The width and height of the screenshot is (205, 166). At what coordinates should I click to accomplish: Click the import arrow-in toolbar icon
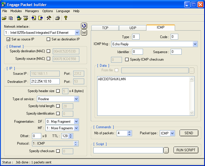(34, 18)
